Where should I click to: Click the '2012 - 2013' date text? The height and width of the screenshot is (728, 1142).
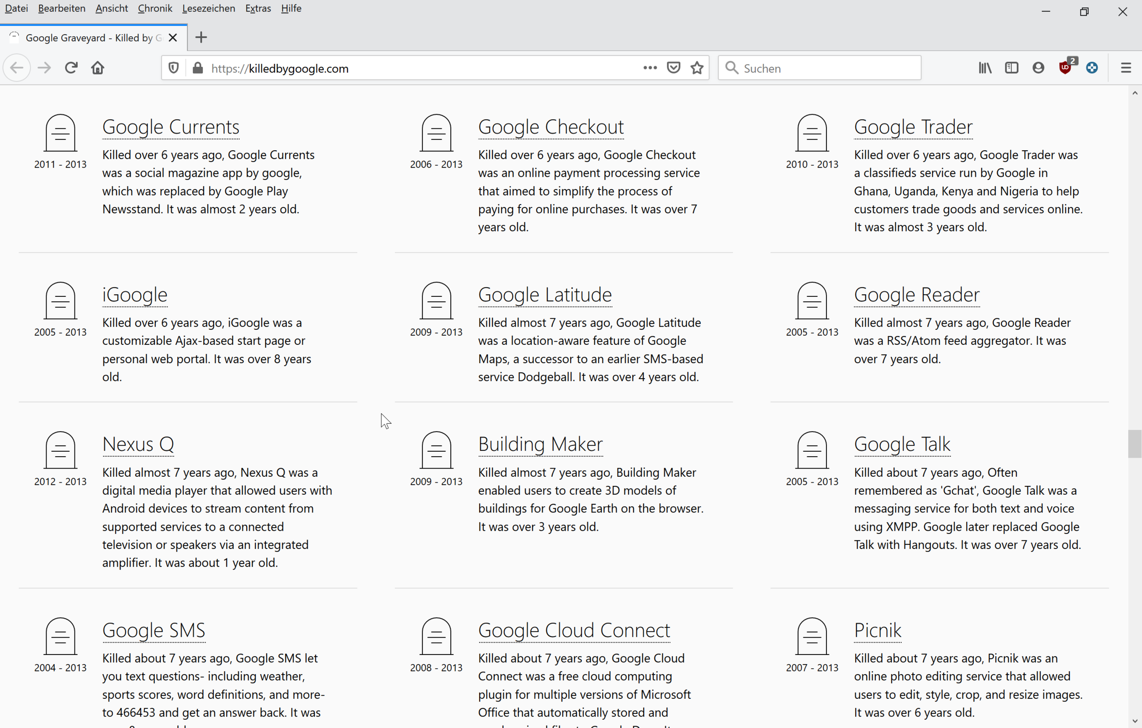point(60,481)
